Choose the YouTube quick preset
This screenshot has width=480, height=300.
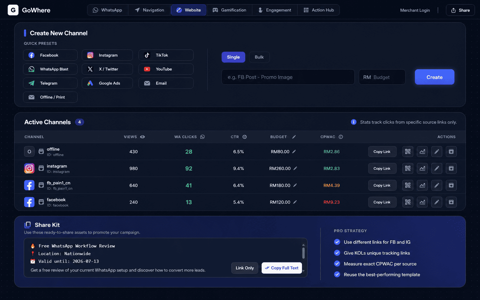[166, 69]
